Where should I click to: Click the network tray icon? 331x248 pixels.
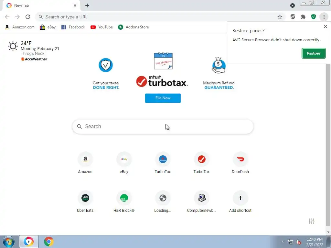tap(291, 242)
